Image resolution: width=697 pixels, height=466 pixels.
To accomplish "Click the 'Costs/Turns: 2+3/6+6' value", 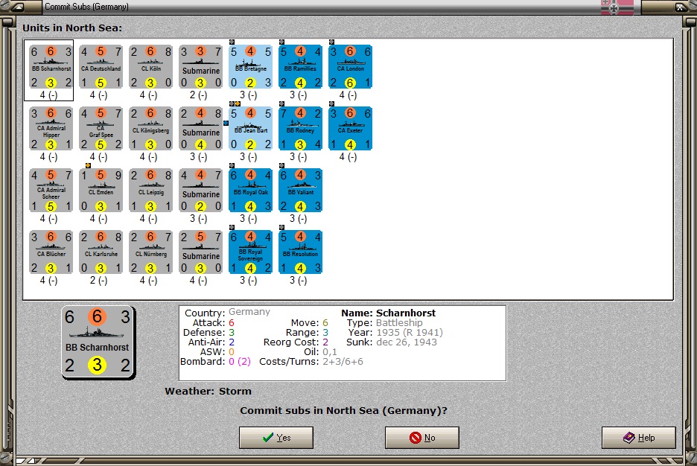I will tap(311, 362).
